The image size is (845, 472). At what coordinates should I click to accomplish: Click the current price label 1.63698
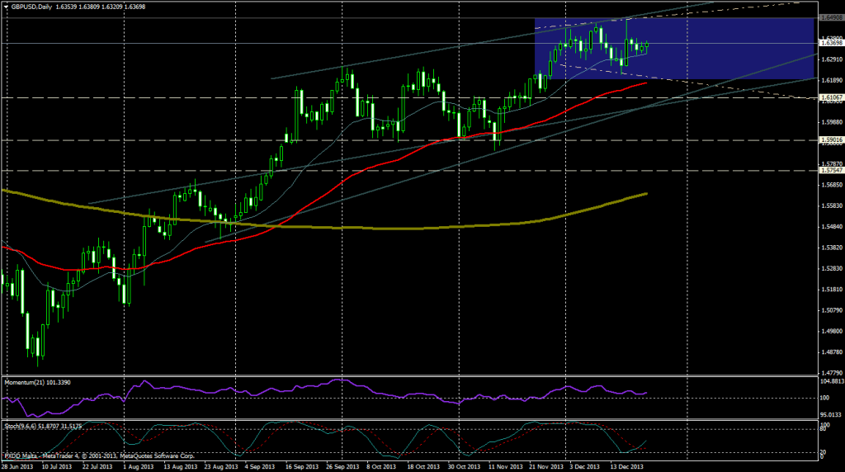tap(831, 43)
